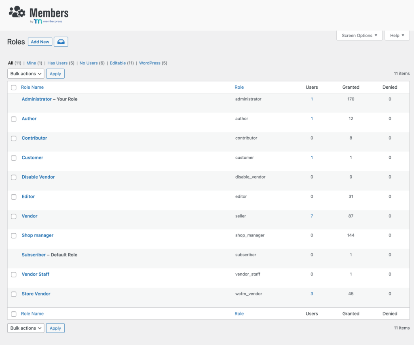Sort by Role Name column header
Image resolution: width=414 pixels, height=345 pixels.
pyautogui.click(x=32, y=87)
